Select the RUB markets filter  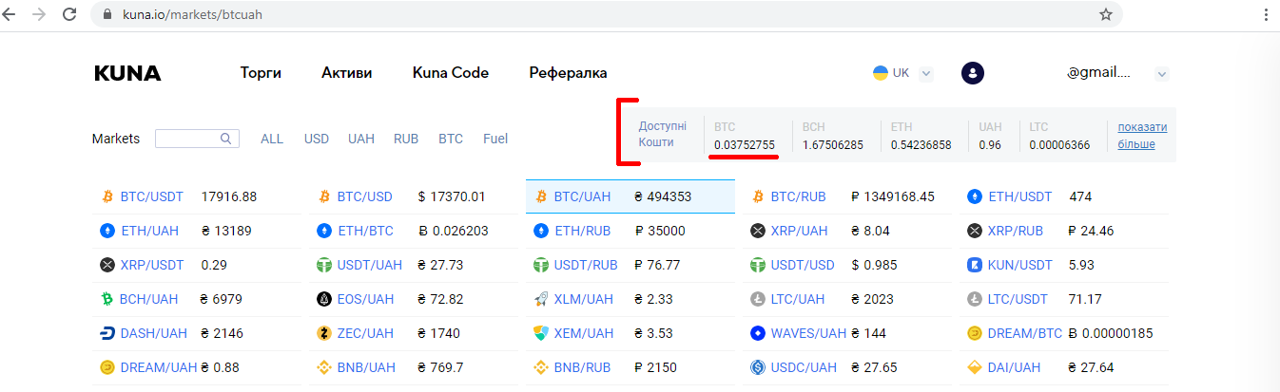coord(406,139)
